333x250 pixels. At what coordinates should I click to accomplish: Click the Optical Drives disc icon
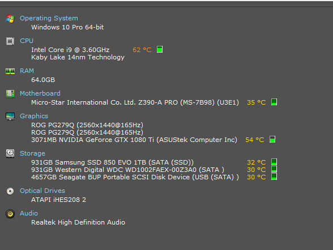pos(10,191)
